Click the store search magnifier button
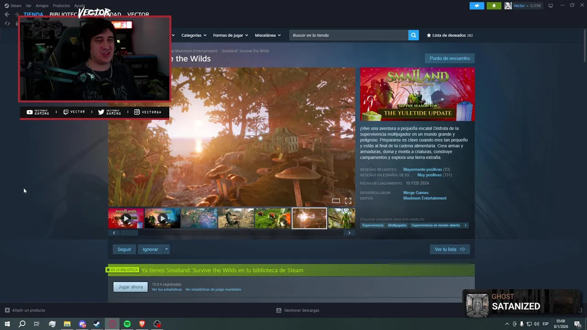Screen dimensions: 587x330 (x=413, y=35)
